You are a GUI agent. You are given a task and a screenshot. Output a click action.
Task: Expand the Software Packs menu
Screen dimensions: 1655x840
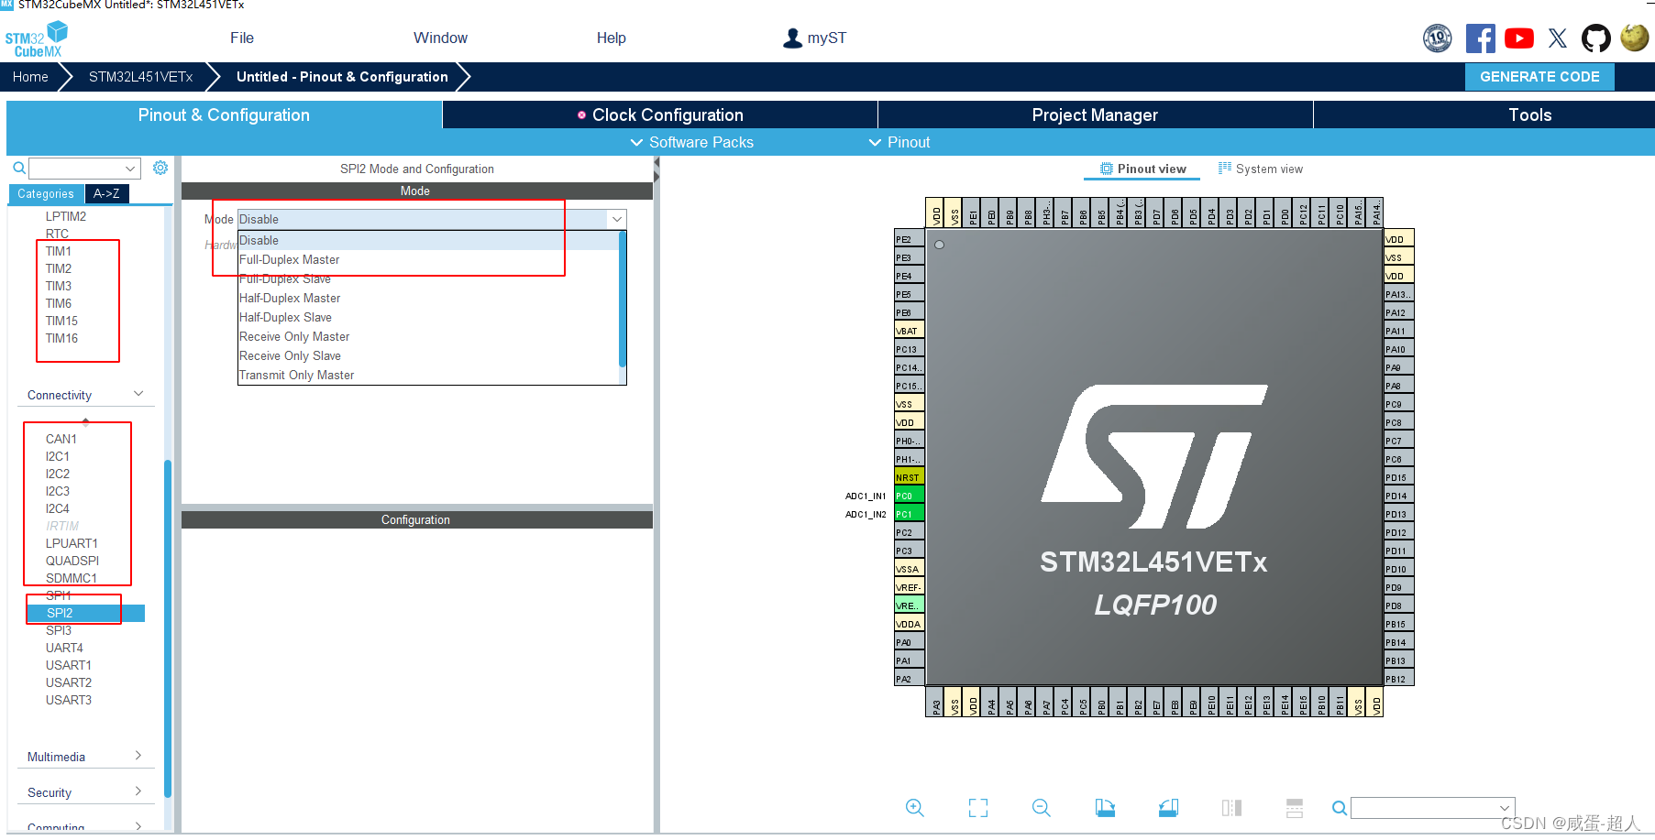pos(692,142)
